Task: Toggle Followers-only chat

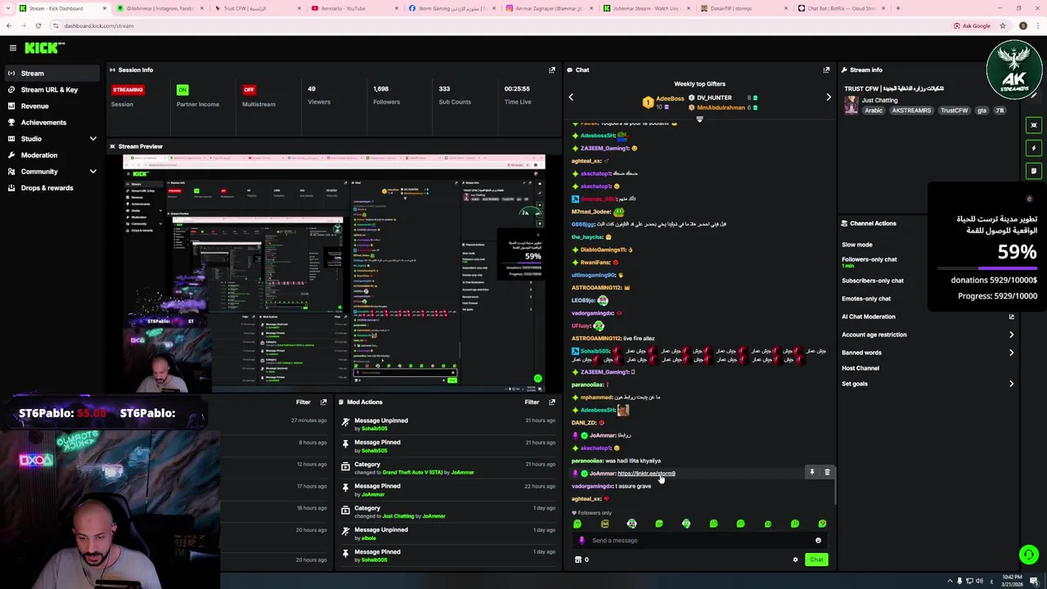Action: [870, 259]
